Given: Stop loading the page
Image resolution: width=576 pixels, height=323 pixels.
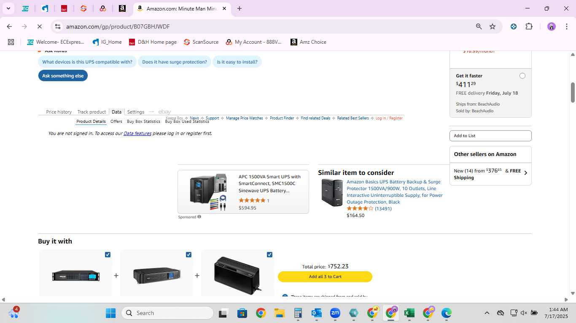Looking at the screenshot, I should pos(40,26).
